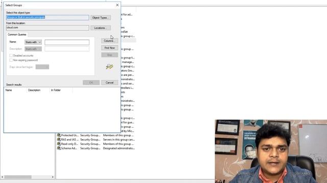Sort results by Name column header
Image resolution: width=327 pixels, height=183 pixels.
click(x=15, y=90)
